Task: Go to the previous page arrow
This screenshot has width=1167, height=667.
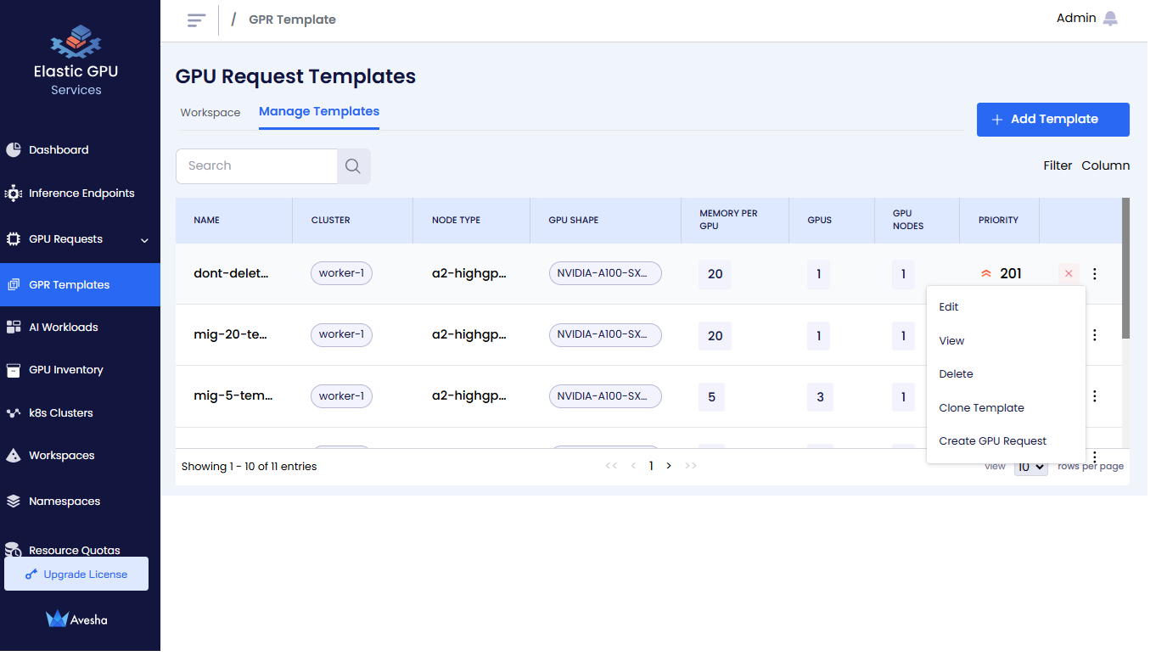Action: pyautogui.click(x=633, y=466)
